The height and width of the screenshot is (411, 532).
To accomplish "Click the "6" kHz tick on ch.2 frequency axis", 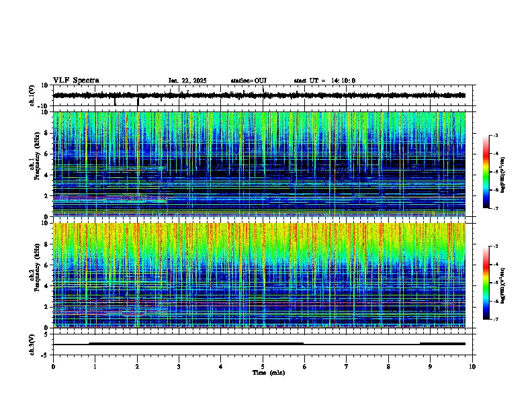I will point(47,265).
